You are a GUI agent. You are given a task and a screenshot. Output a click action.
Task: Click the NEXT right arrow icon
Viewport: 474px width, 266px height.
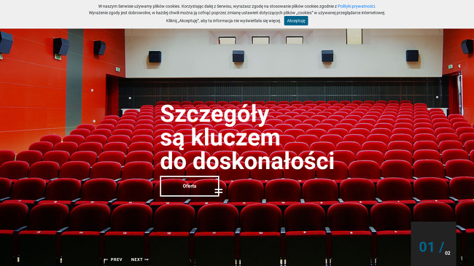tap(147, 259)
